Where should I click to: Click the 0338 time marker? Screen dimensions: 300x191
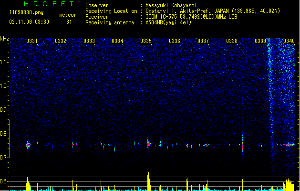pos(232,41)
